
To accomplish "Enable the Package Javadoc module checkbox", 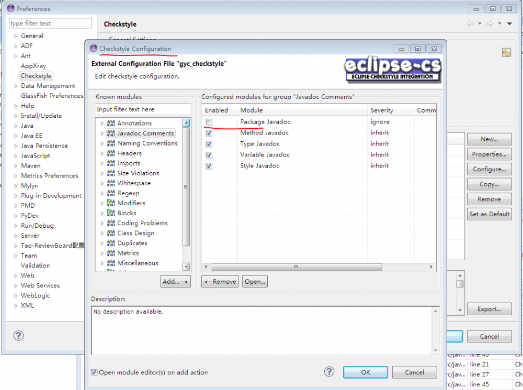I will coord(209,122).
